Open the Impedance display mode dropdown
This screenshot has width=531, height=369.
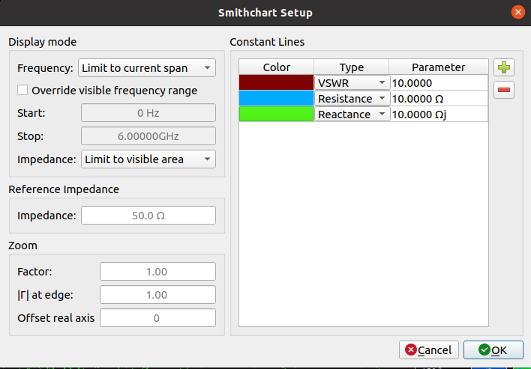[147, 159]
